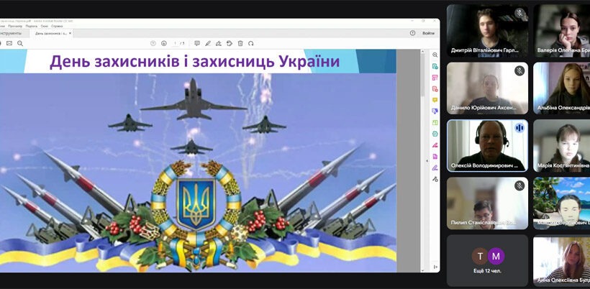Select the highlighter pen tool
Image resolution: width=590 pixels, height=289 pixels.
[x=208, y=43]
